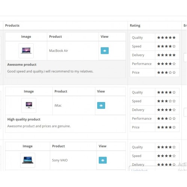This screenshot has height=187, width=187.
Task: Select the MacBook Air product name
Action: click(58, 50)
